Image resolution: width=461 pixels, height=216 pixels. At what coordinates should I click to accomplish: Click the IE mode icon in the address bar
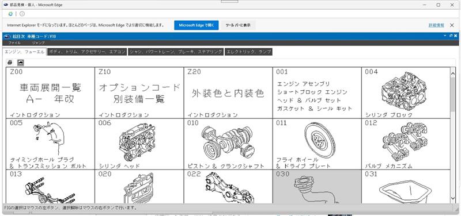[x=10, y=14]
